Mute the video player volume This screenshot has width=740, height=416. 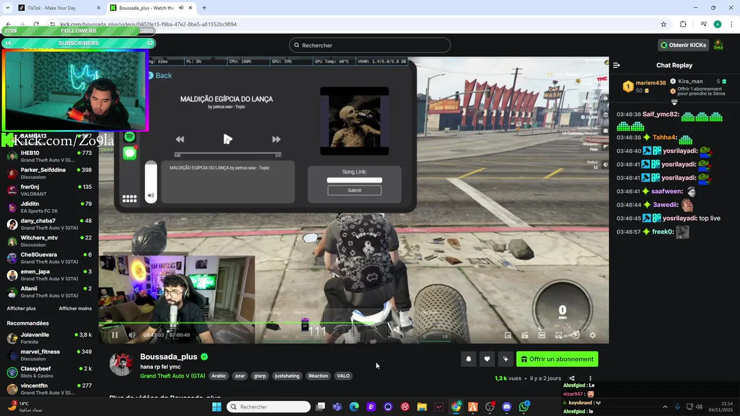coord(132,335)
